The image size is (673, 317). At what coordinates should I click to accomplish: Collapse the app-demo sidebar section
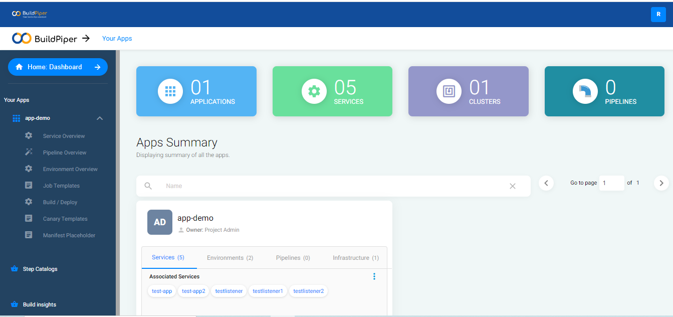tap(100, 118)
